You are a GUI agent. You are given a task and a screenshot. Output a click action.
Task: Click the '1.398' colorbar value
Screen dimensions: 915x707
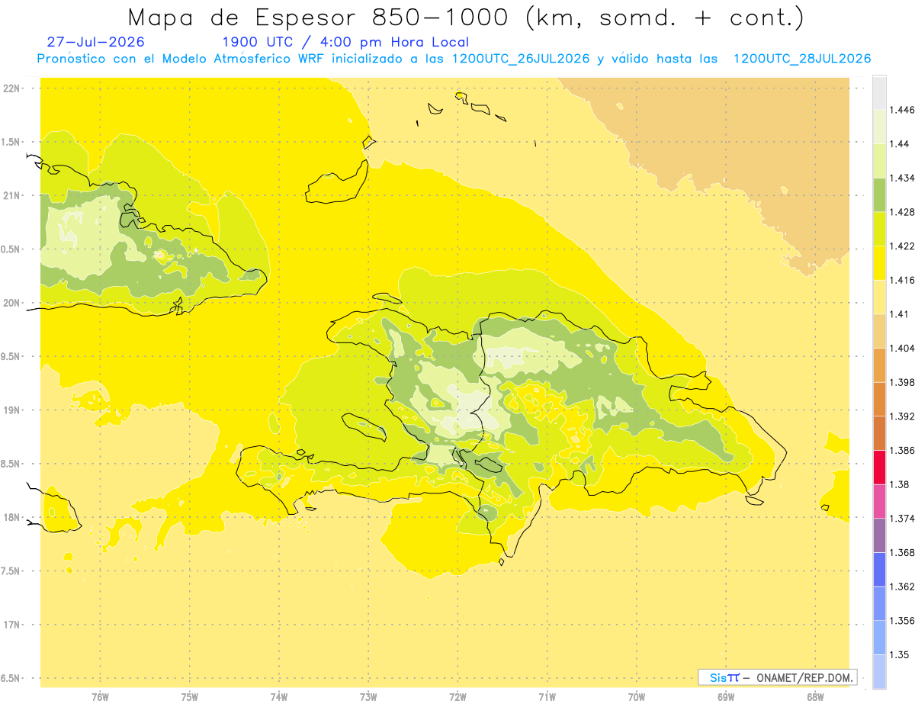pyautogui.click(x=901, y=382)
